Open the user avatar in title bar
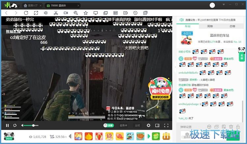Image resolution: width=247 pixels, height=144 pixels. pos(212,5)
